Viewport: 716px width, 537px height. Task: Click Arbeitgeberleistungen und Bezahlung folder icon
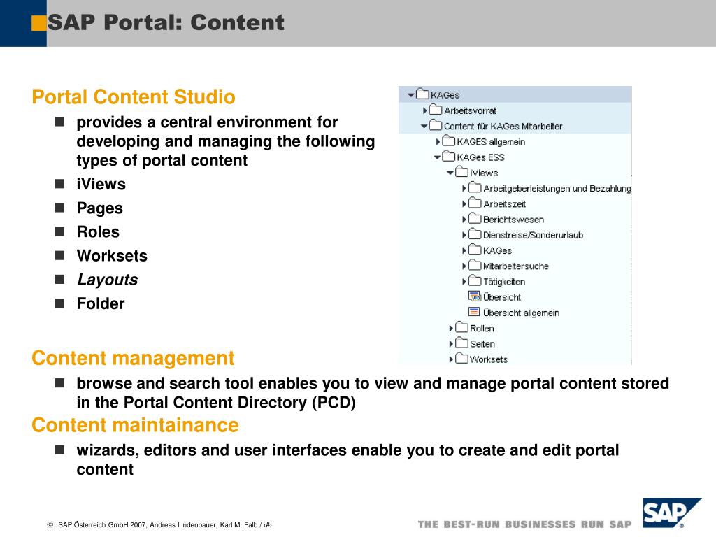point(475,187)
